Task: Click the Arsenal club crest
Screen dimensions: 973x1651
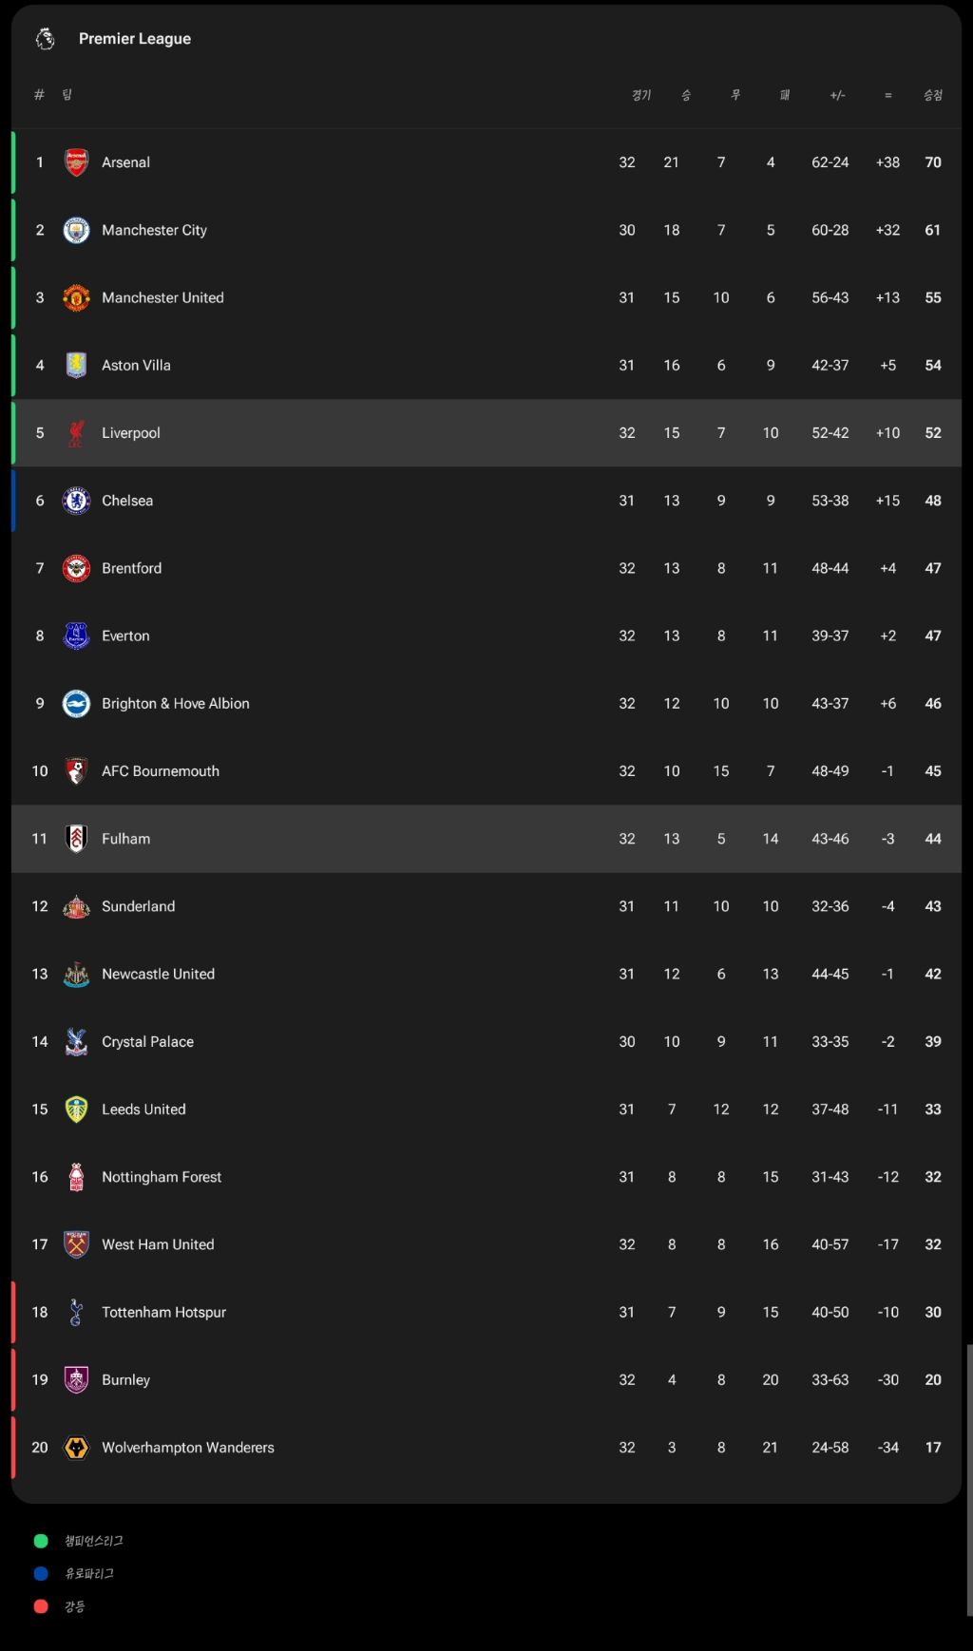Action: click(76, 161)
